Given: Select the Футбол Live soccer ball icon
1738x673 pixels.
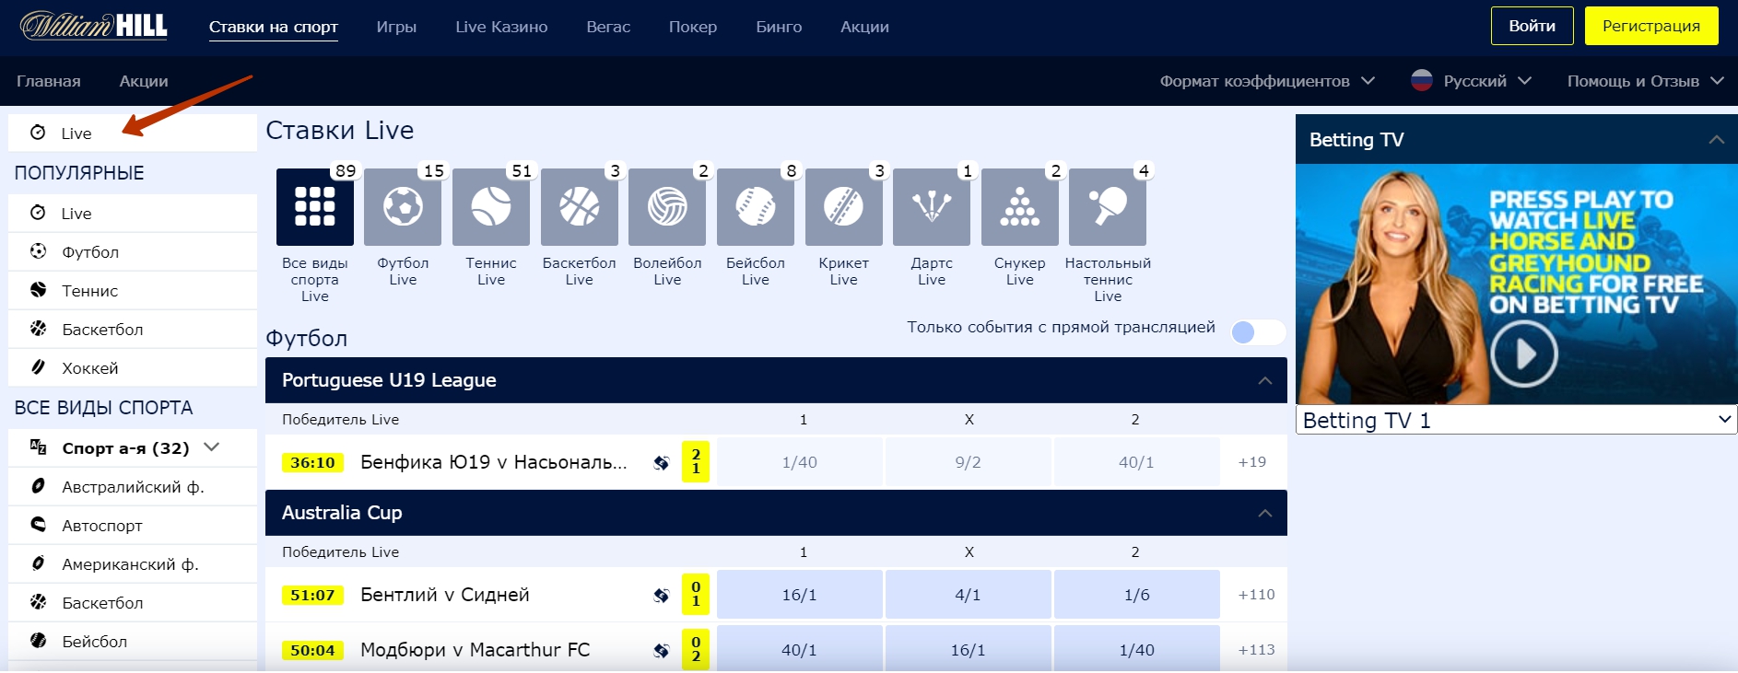Looking at the screenshot, I should pyautogui.click(x=403, y=207).
